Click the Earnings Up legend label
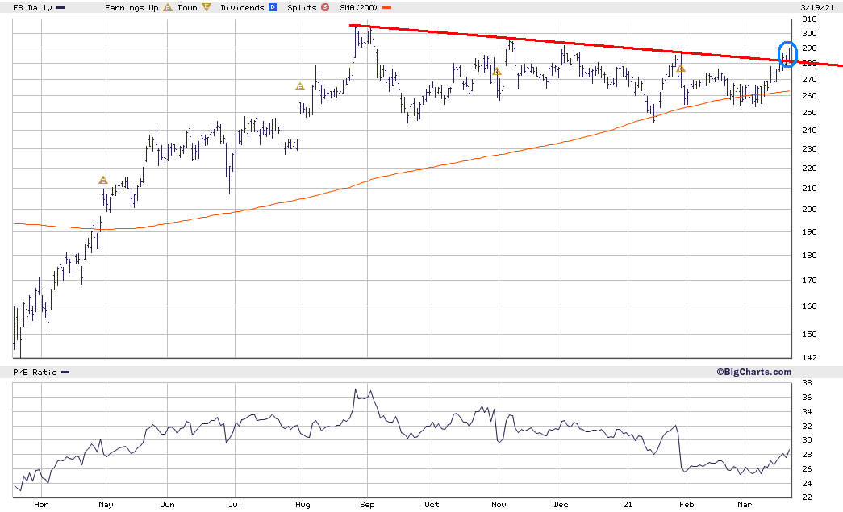 (131, 8)
